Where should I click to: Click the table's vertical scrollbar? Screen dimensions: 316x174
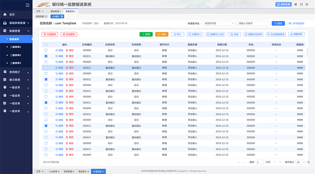pos(307,52)
